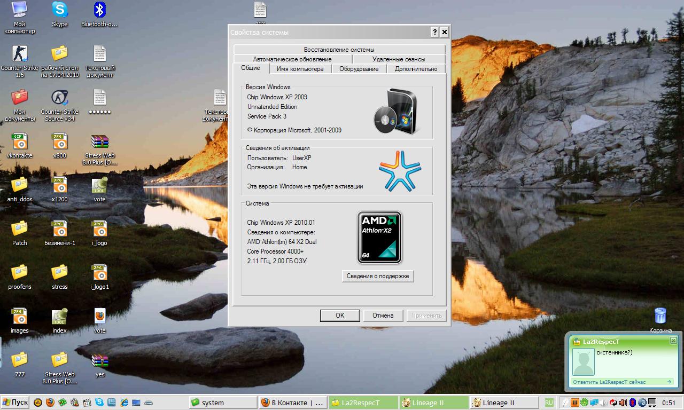The width and height of the screenshot is (684, 410).
Task: Select the i_logo JPG file
Action: [100, 233]
